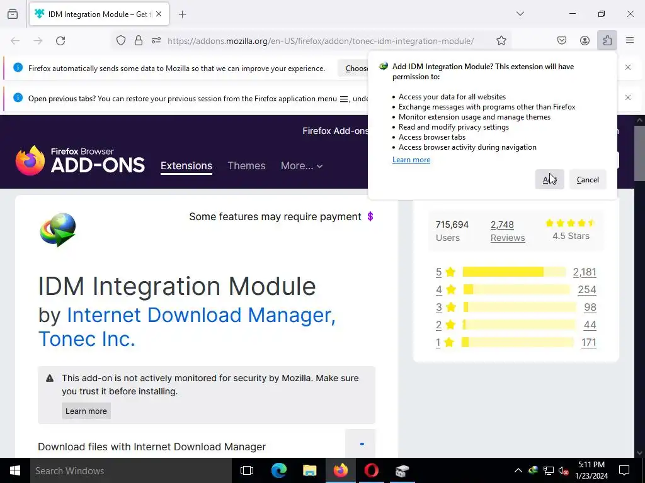Open the installer package taskbar icon
This screenshot has height=483, width=645.
click(x=402, y=470)
